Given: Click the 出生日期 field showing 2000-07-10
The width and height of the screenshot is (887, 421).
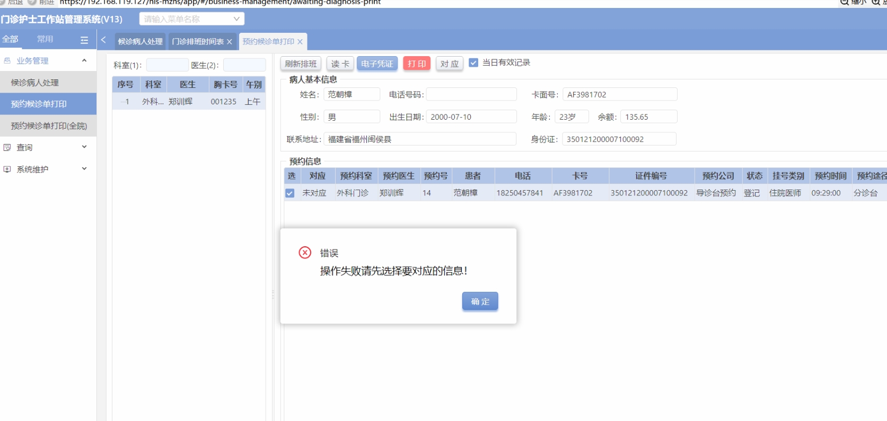Looking at the screenshot, I should (x=471, y=117).
